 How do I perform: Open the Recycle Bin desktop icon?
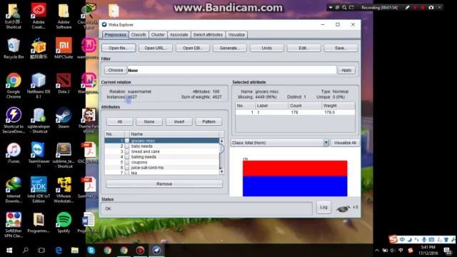pos(14,46)
